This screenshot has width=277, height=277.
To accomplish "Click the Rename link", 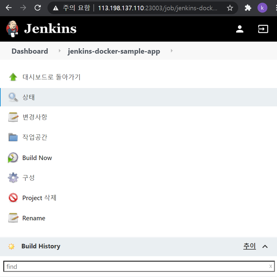I will point(34,218).
